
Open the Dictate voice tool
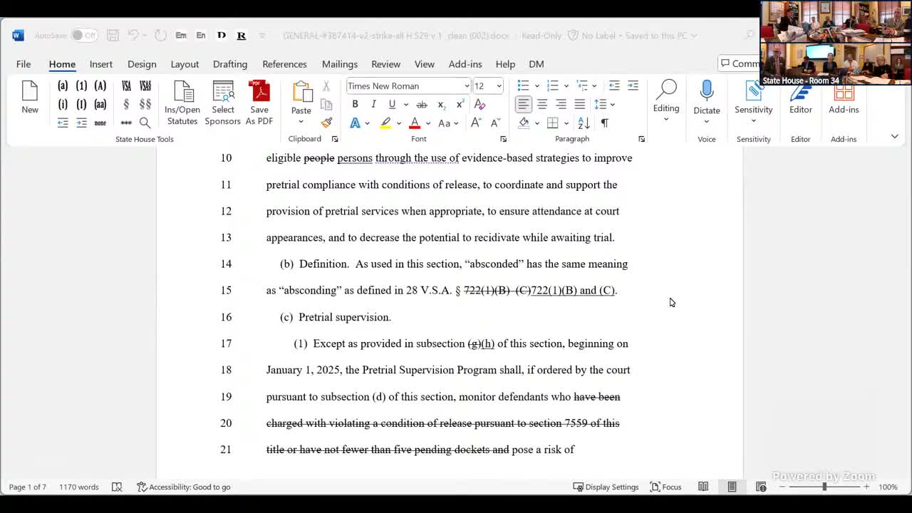click(x=706, y=100)
